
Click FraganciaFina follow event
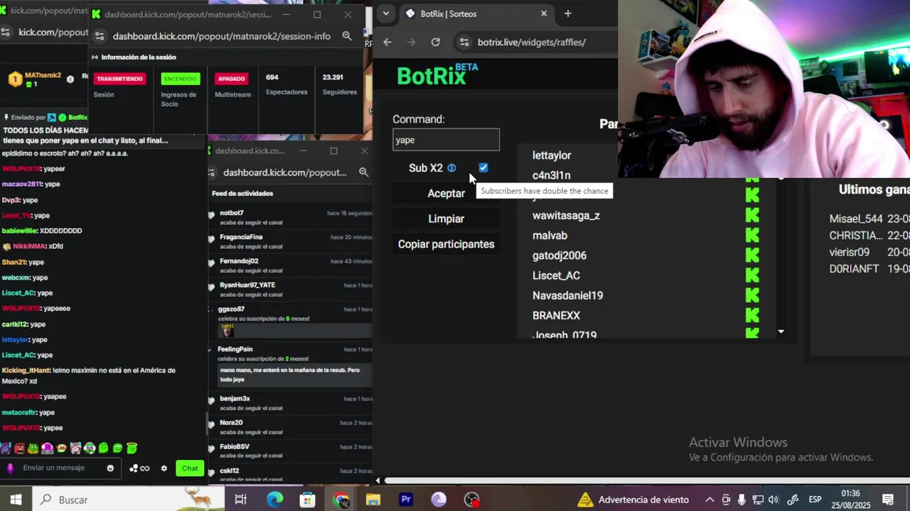pos(291,241)
